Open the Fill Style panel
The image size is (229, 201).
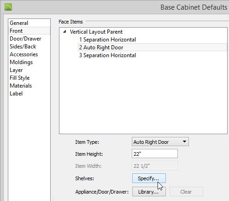click(19, 78)
